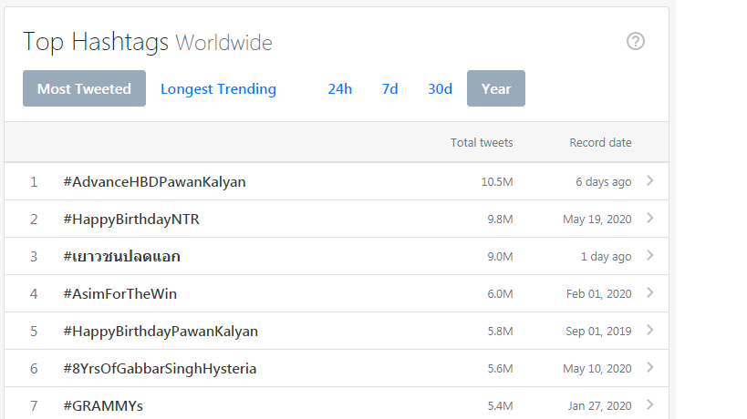Expand the #AdvanceHBDPawanKalyan row chevron
747x419 pixels.
649,180
